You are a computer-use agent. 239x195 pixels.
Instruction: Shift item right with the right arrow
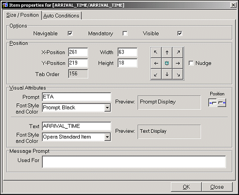point(178,63)
